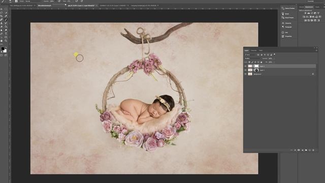Click the delete layer trash icon

pos(313,150)
